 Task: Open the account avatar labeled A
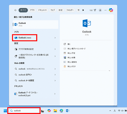coord(100,10)
